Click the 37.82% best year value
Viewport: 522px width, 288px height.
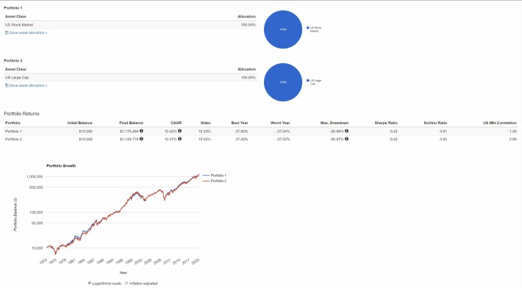click(242, 132)
